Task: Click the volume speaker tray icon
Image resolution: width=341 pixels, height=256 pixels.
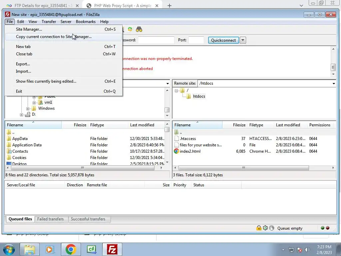Action: tap(307, 250)
